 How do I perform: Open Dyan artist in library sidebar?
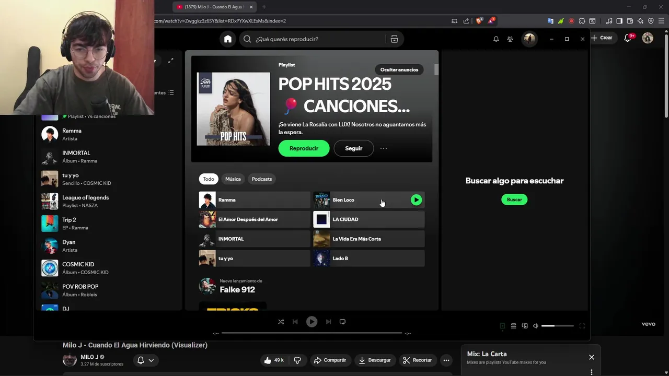tap(109, 246)
